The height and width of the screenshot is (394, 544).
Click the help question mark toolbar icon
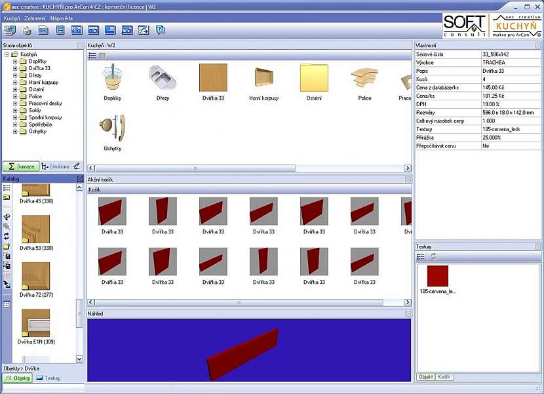[160, 30]
